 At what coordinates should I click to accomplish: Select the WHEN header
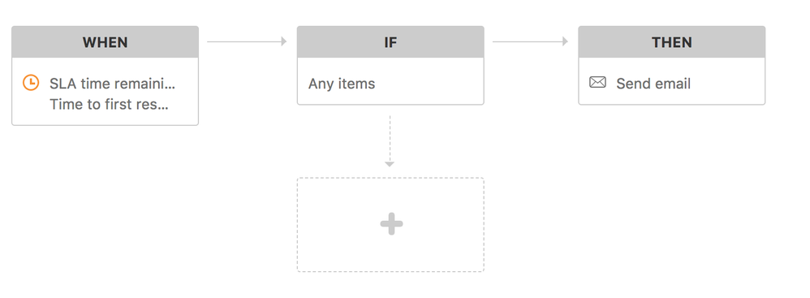(x=105, y=42)
